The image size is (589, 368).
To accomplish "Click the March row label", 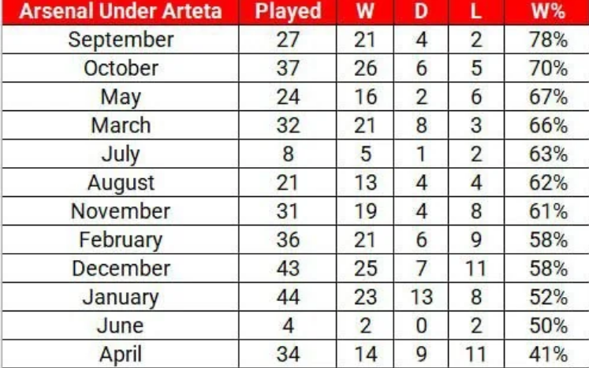I will click(x=121, y=125).
